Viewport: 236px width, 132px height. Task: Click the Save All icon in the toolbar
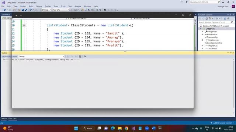(26, 10)
